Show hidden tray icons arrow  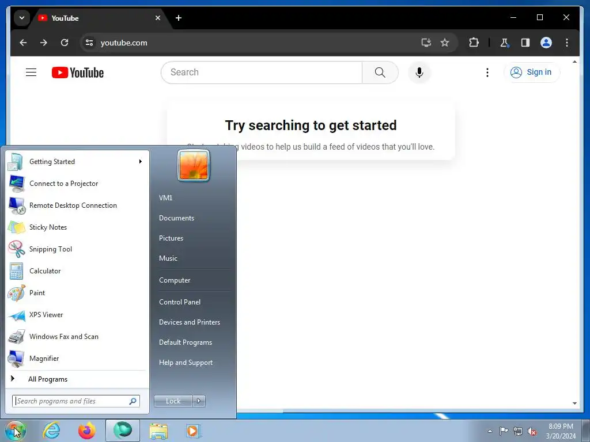490,431
